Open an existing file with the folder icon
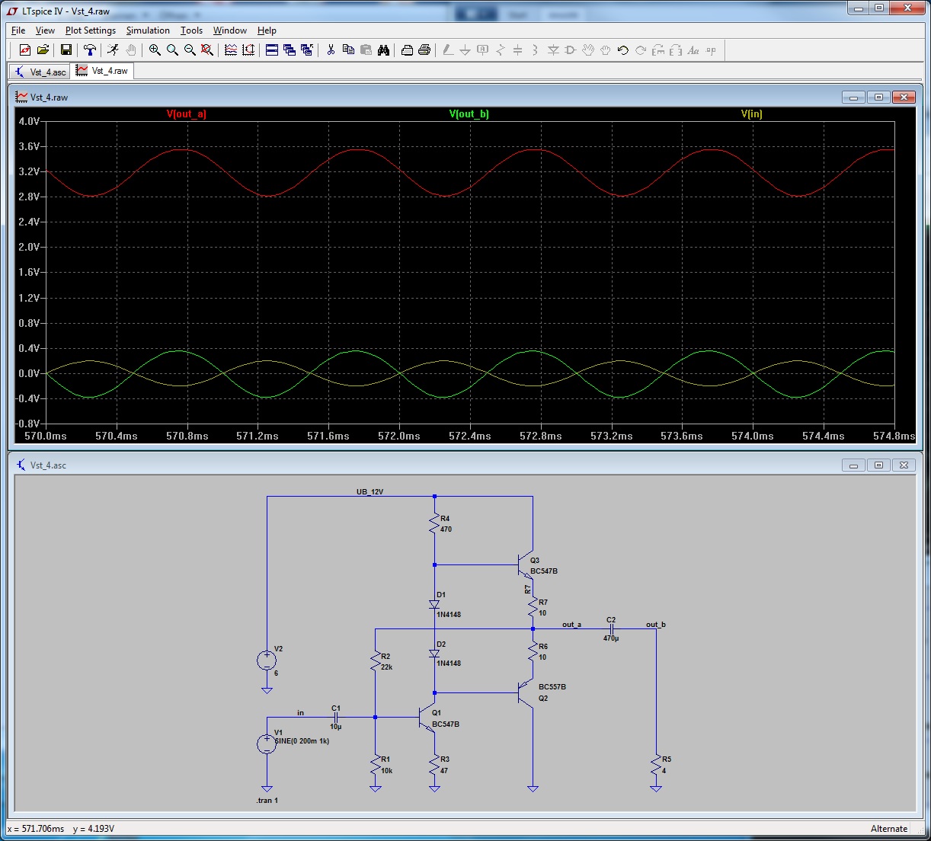 (43, 50)
